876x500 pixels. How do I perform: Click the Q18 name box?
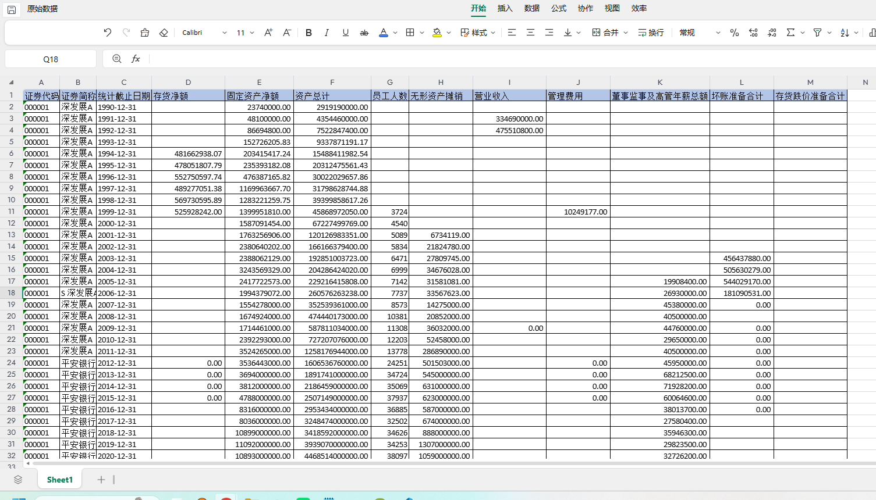tap(51, 59)
